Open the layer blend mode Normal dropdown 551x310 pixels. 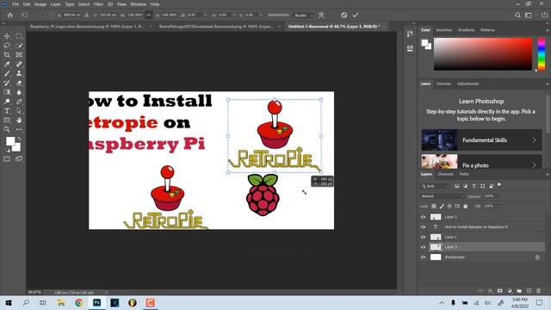(442, 196)
